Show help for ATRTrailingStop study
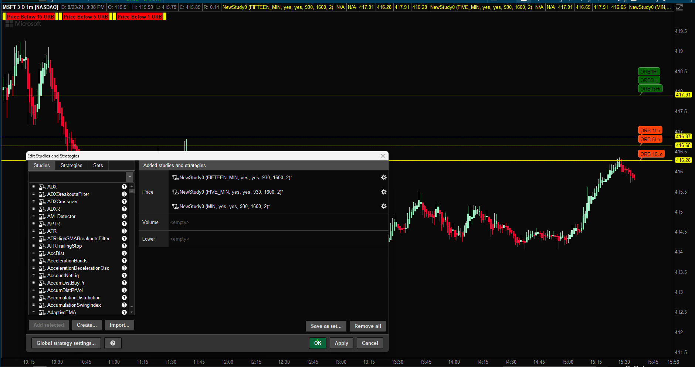This screenshot has width=695, height=367. [x=124, y=246]
